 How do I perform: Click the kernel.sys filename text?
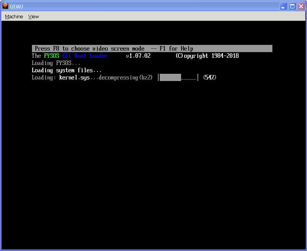(x=75, y=78)
